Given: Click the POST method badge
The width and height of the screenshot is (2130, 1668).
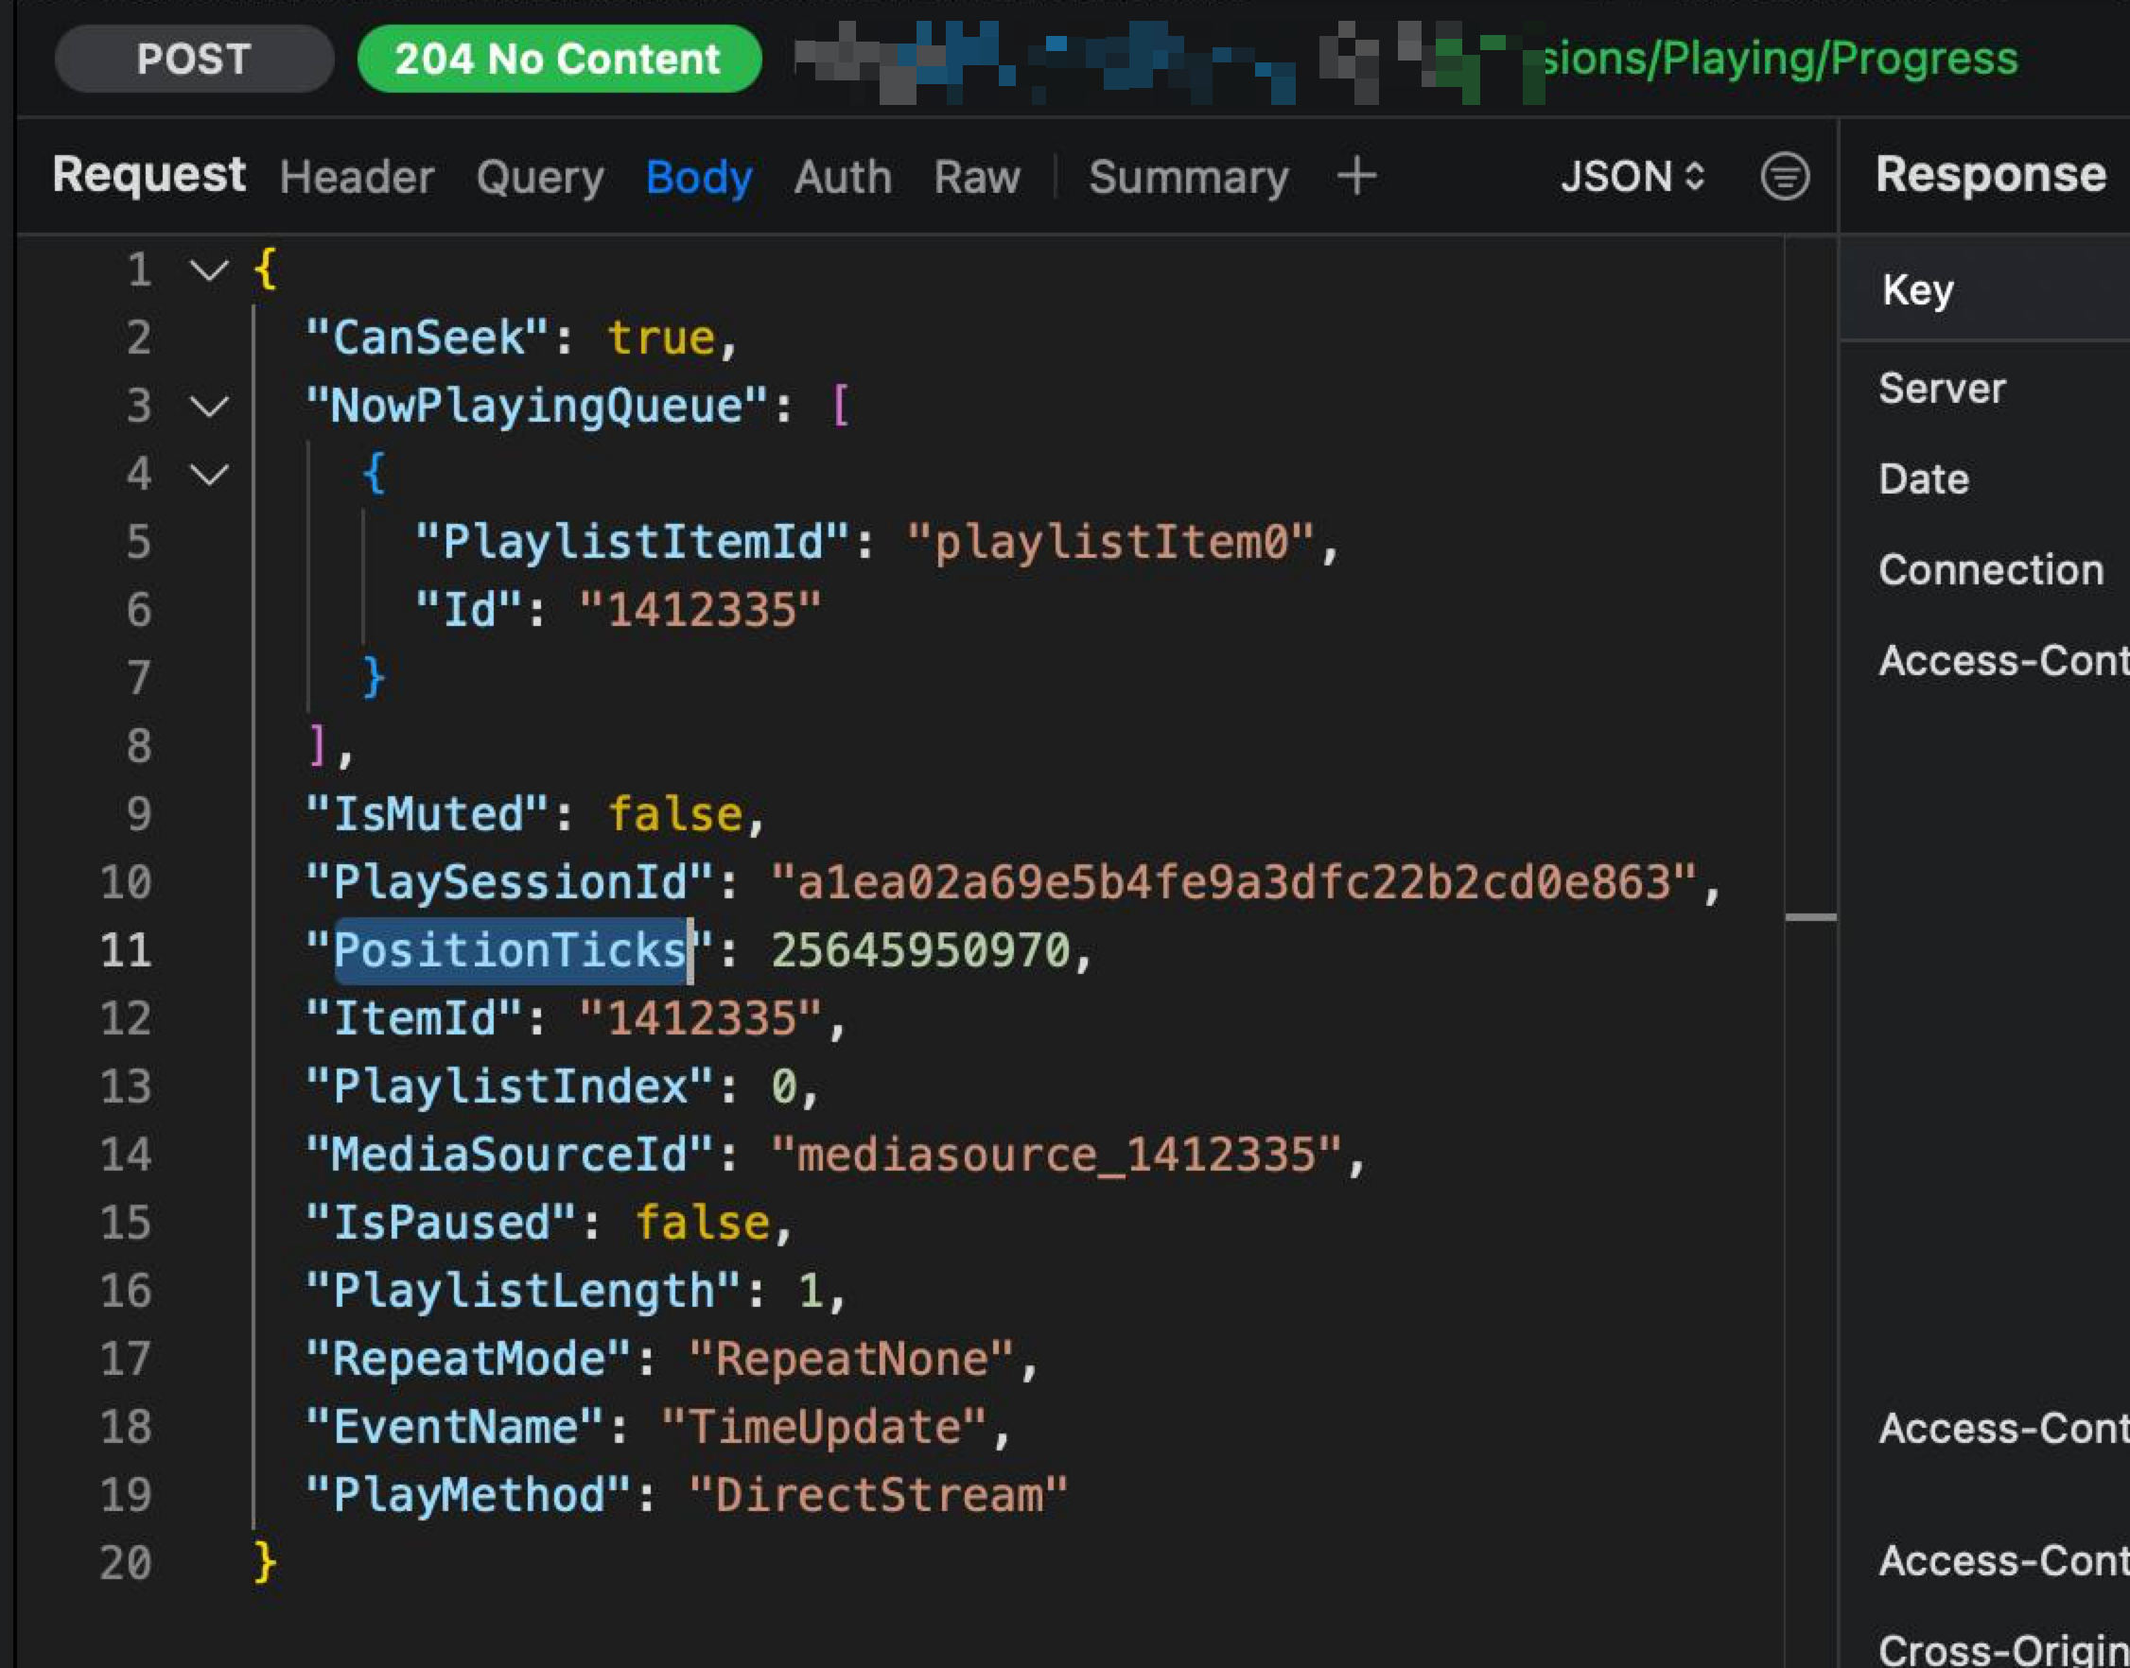Looking at the screenshot, I should [x=194, y=59].
